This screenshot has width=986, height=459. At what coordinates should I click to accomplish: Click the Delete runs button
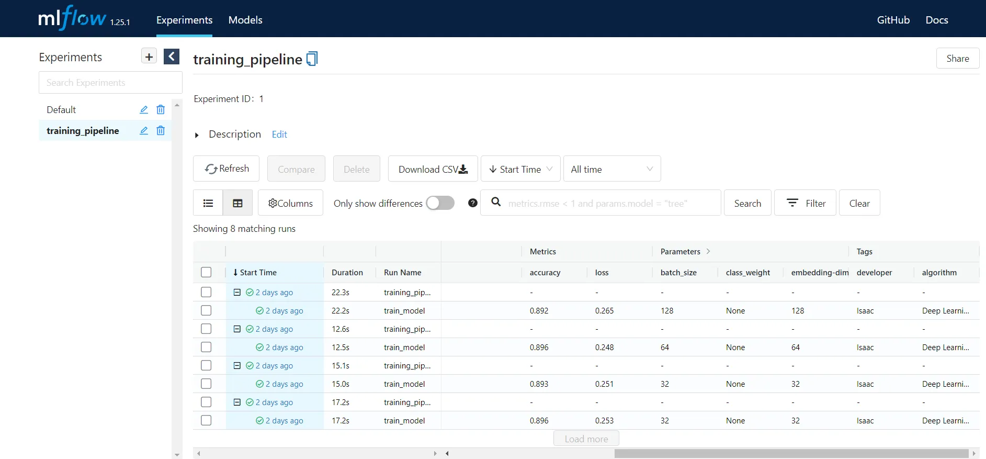click(357, 169)
